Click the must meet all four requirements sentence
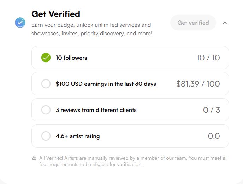243x184 pixels. point(91,164)
